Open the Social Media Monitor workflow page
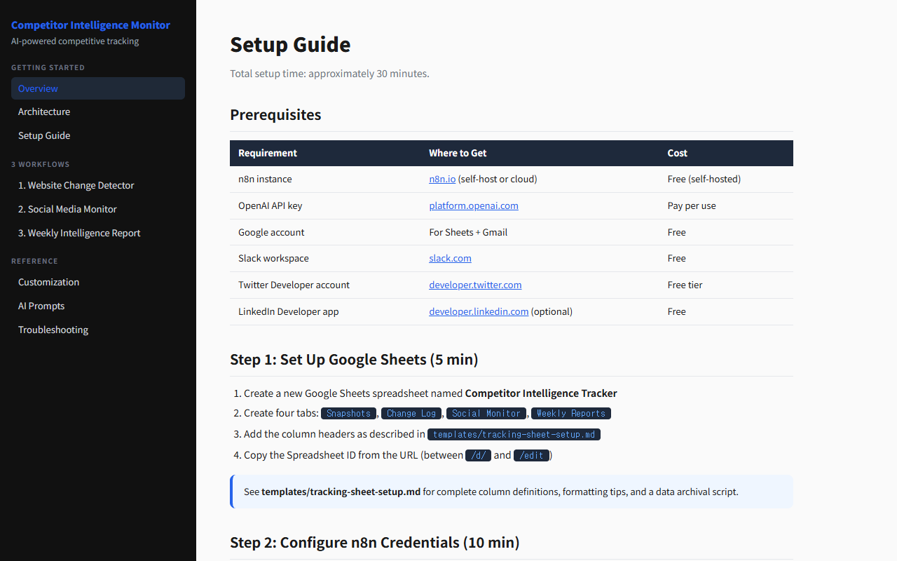Image resolution: width=897 pixels, height=561 pixels. tap(67, 209)
